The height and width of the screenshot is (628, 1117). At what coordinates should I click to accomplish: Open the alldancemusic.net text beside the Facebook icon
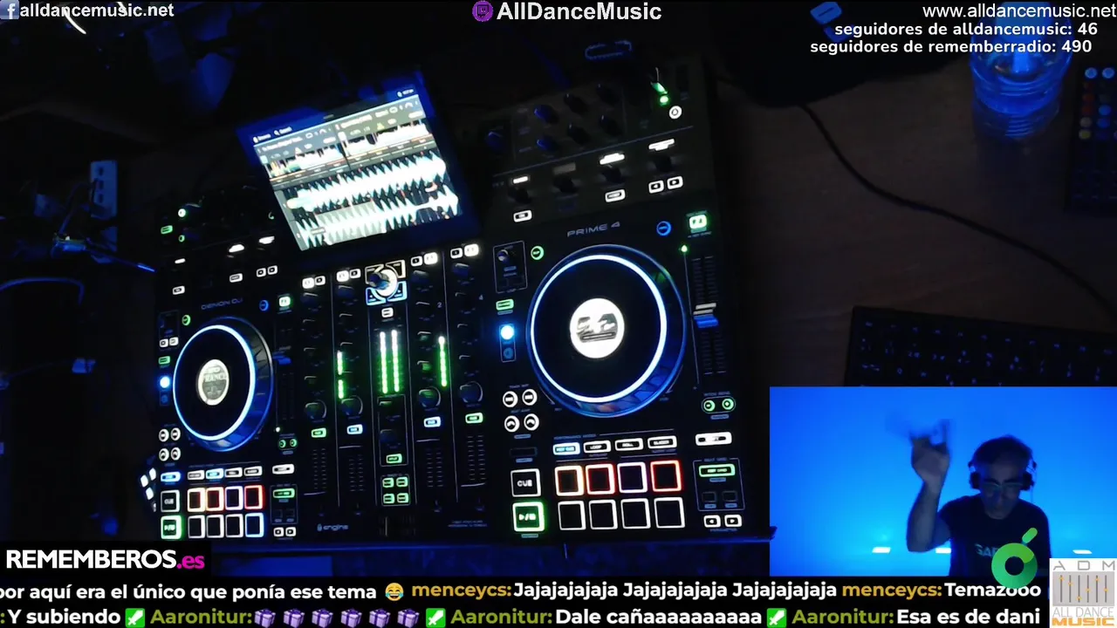96,10
